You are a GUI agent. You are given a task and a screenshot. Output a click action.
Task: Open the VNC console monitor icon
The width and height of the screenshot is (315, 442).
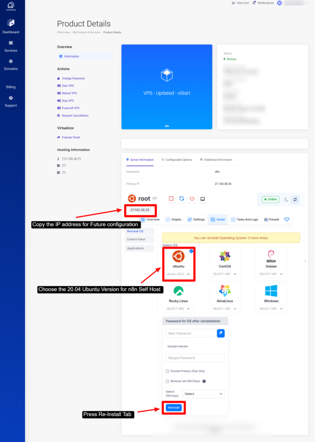click(202, 199)
